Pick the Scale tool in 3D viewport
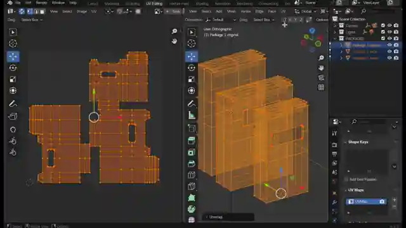The width and height of the screenshot is (406, 228). [x=192, y=79]
